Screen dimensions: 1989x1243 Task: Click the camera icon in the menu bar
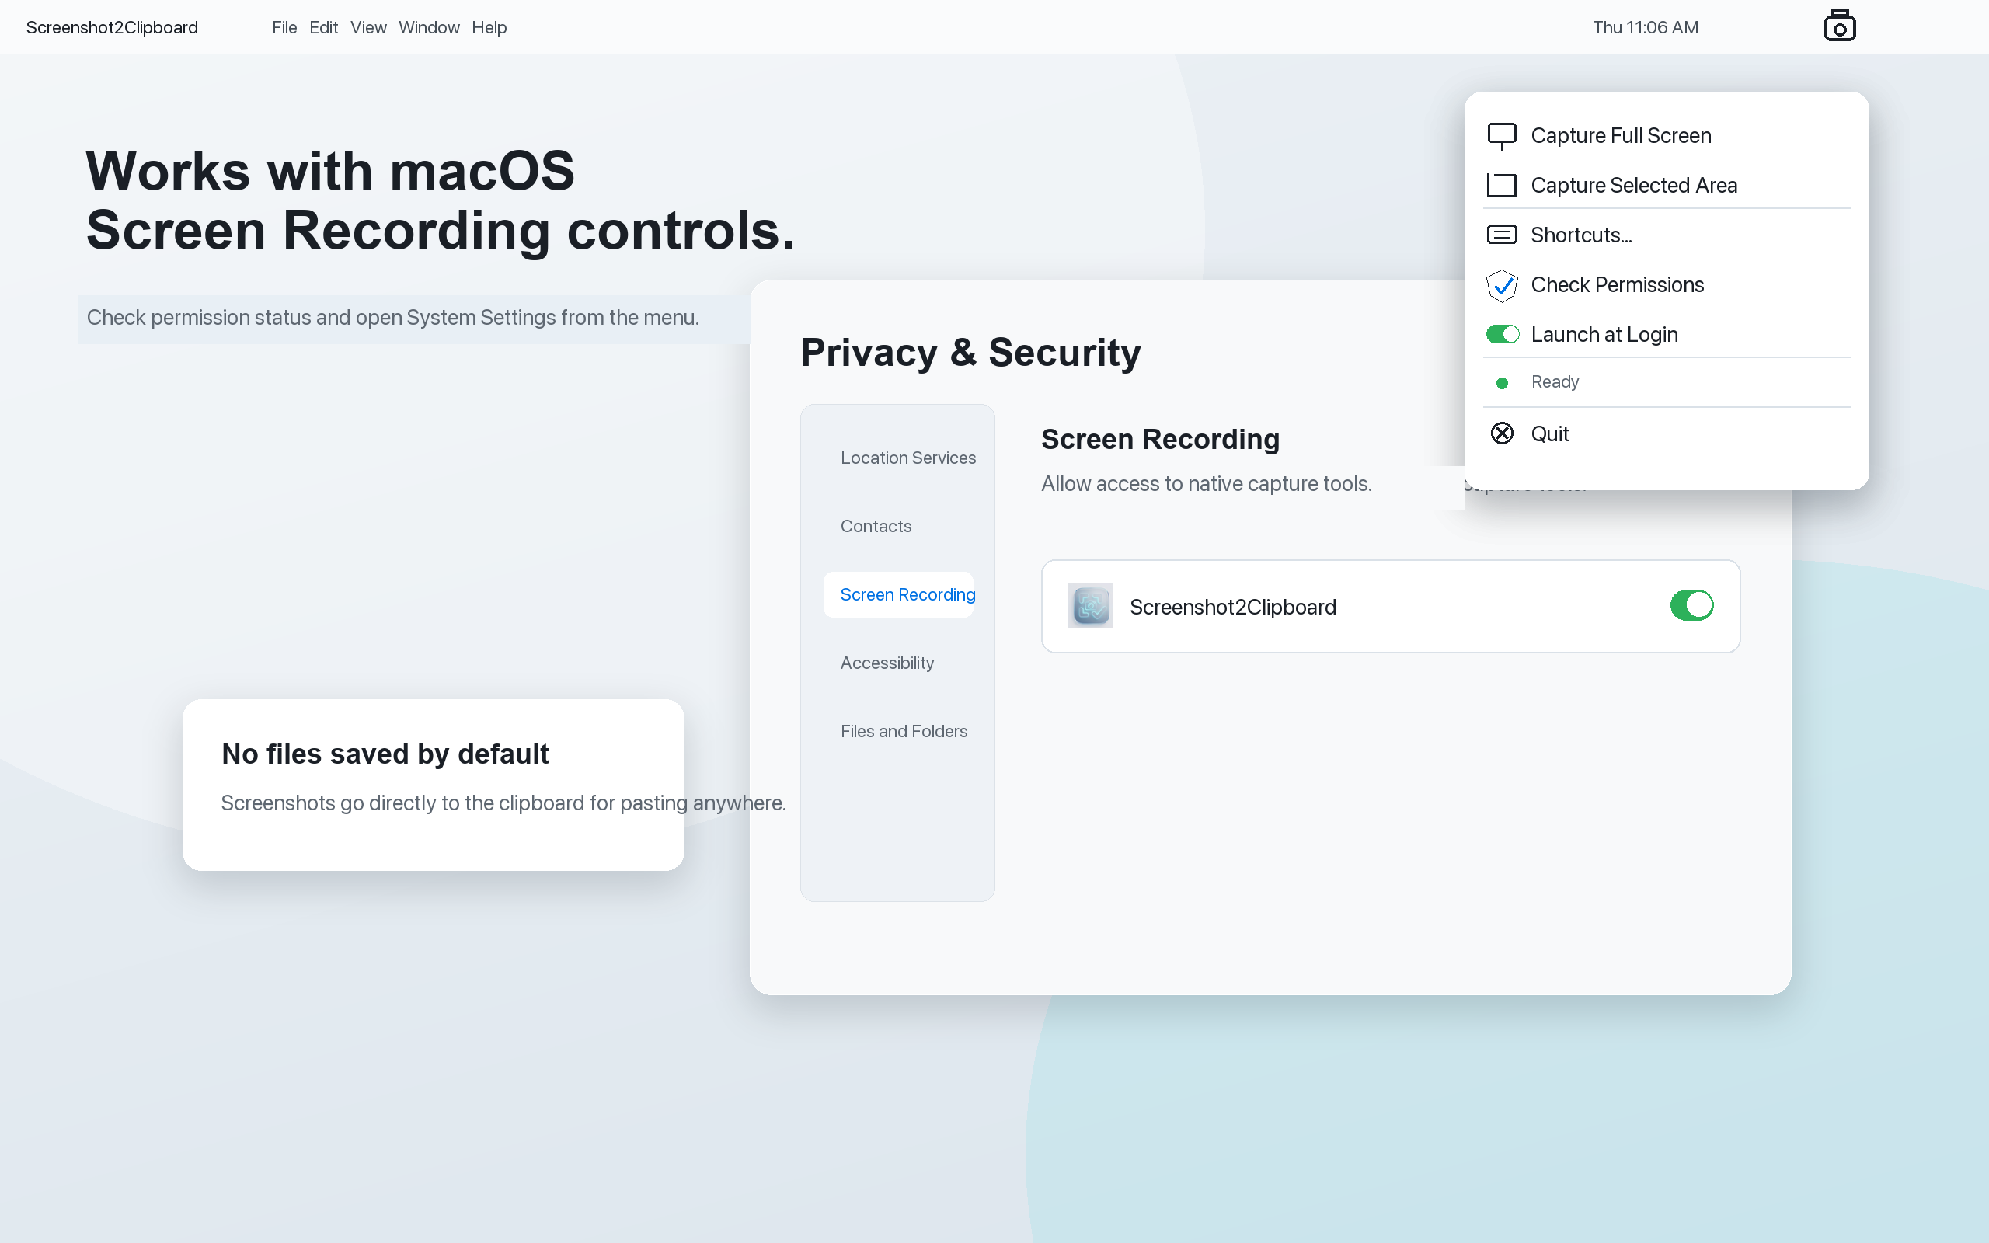pos(1839,26)
